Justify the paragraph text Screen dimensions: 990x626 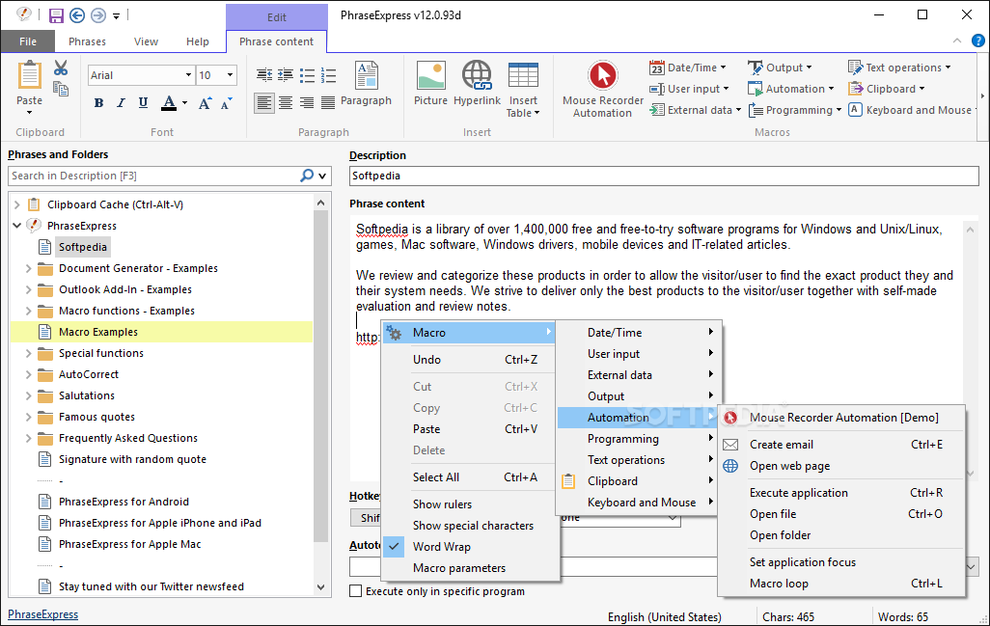coord(328,103)
